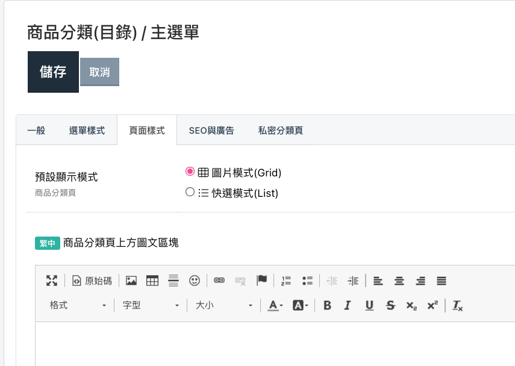Viewport: 515px width, 366px height.
Task: Switch to the 一般 tab
Action: 36,130
